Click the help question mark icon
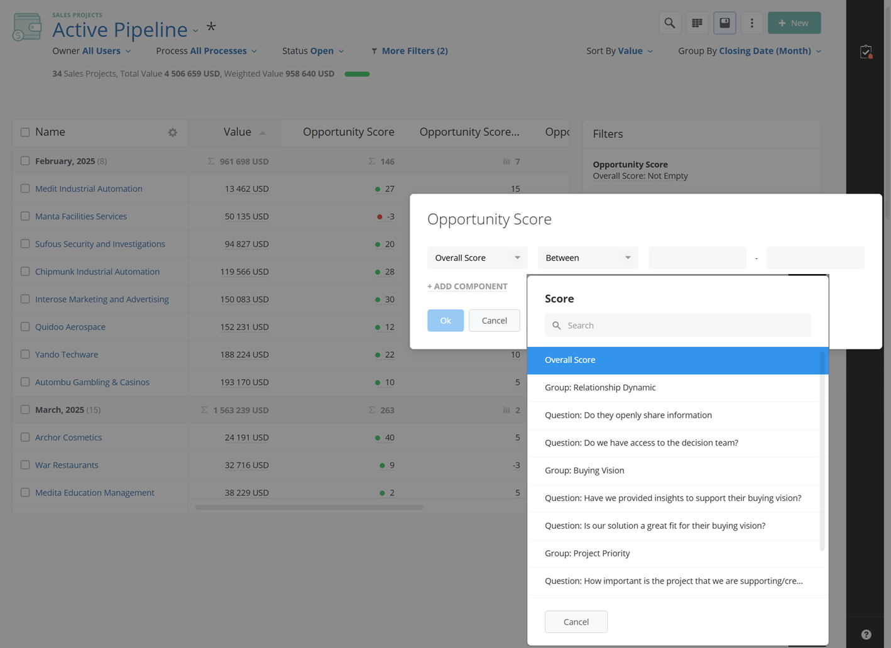 click(x=866, y=635)
